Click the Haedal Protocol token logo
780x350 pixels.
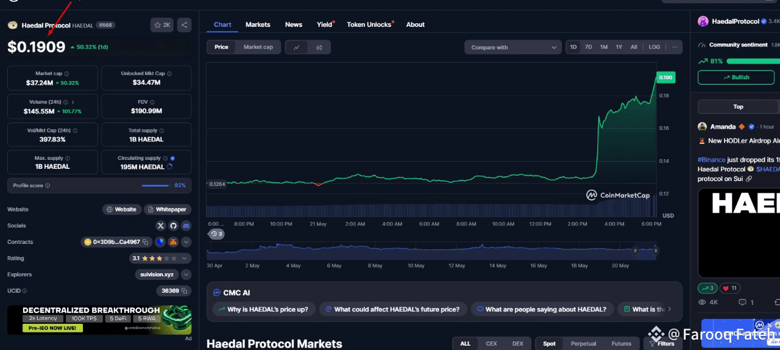tap(13, 25)
